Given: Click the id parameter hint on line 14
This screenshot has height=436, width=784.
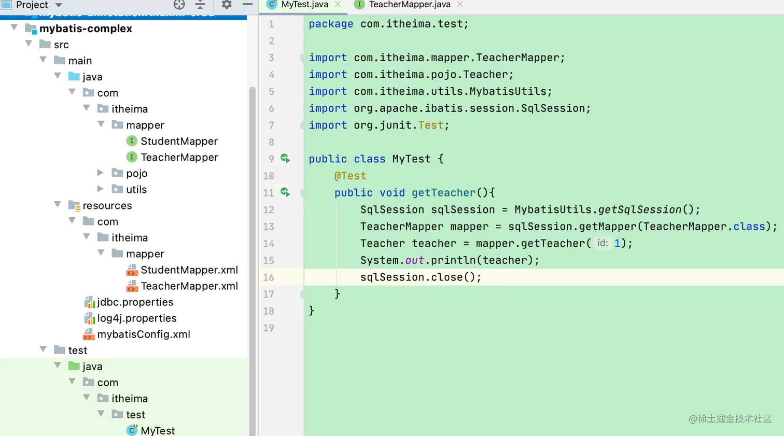Looking at the screenshot, I should point(602,243).
